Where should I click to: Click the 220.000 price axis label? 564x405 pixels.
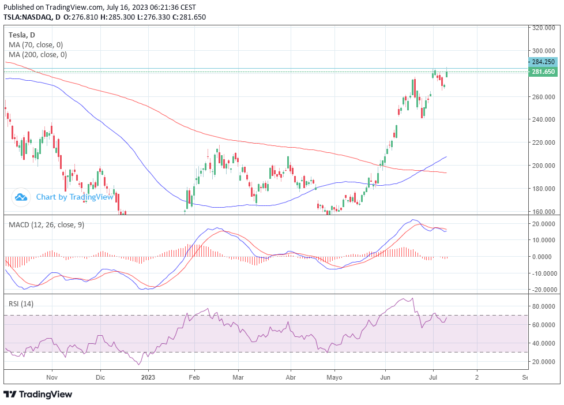(543, 142)
